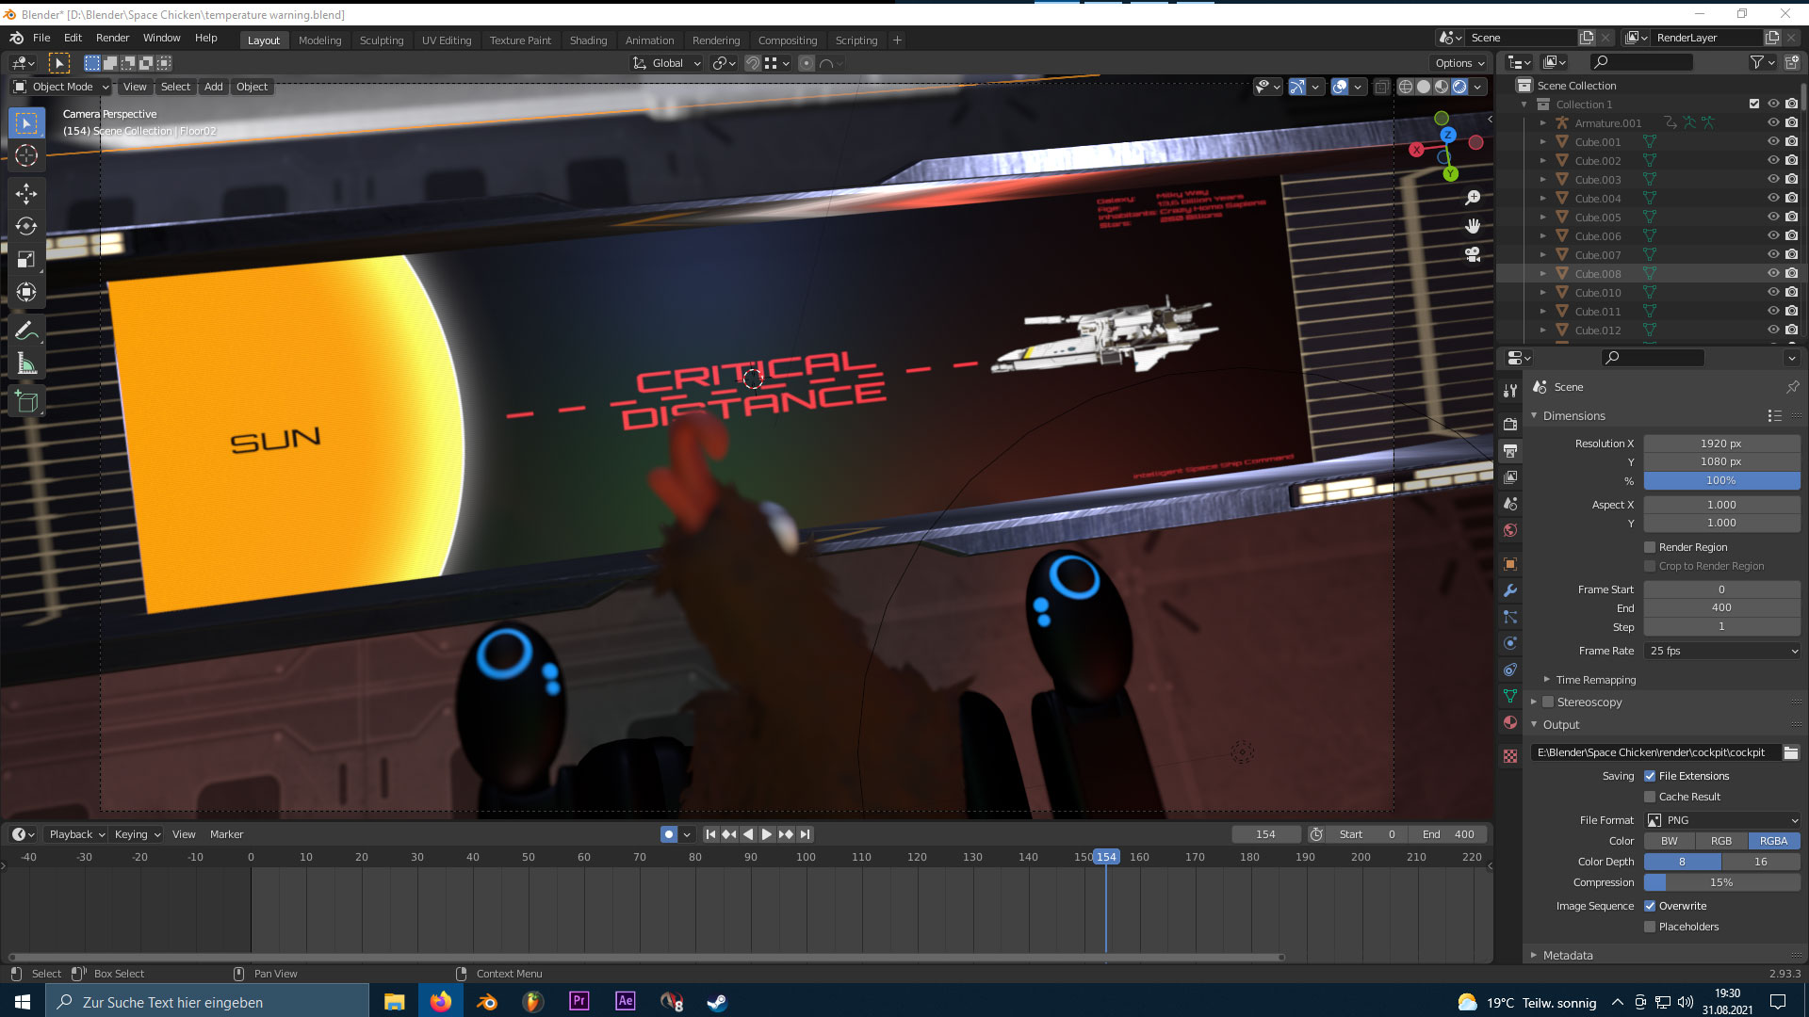Enable Render Region checkbox
The image size is (1809, 1017).
tap(1650, 547)
